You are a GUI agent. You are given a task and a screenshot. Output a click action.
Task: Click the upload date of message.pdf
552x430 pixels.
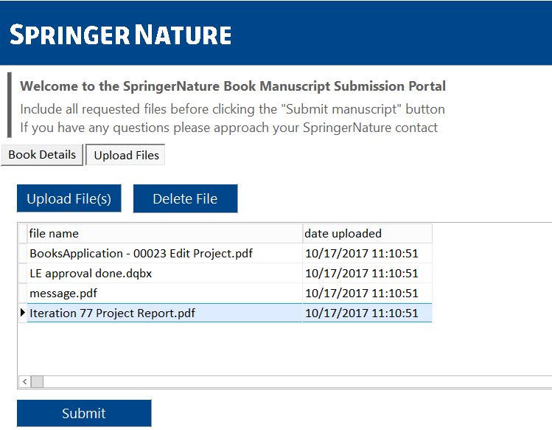[x=361, y=293]
